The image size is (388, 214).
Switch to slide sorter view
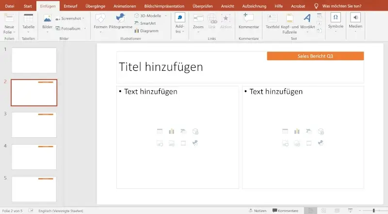pyautogui.click(x=323, y=211)
